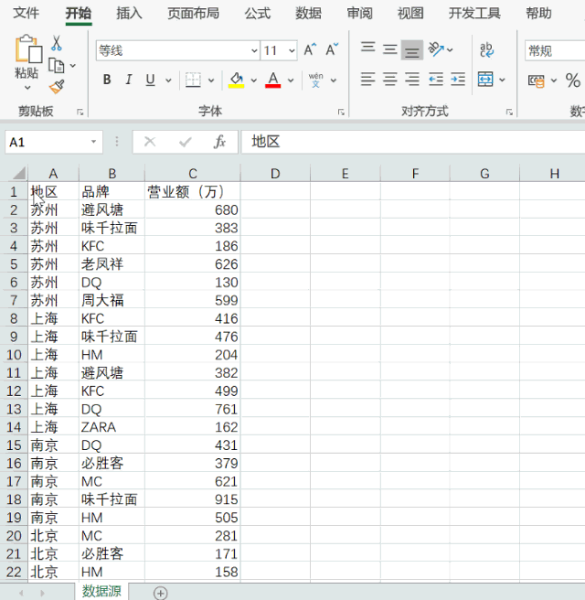The width and height of the screenshot is (585, 600).
Task: Apply cell borders with the border icon
Action: (x=193, y=80)
